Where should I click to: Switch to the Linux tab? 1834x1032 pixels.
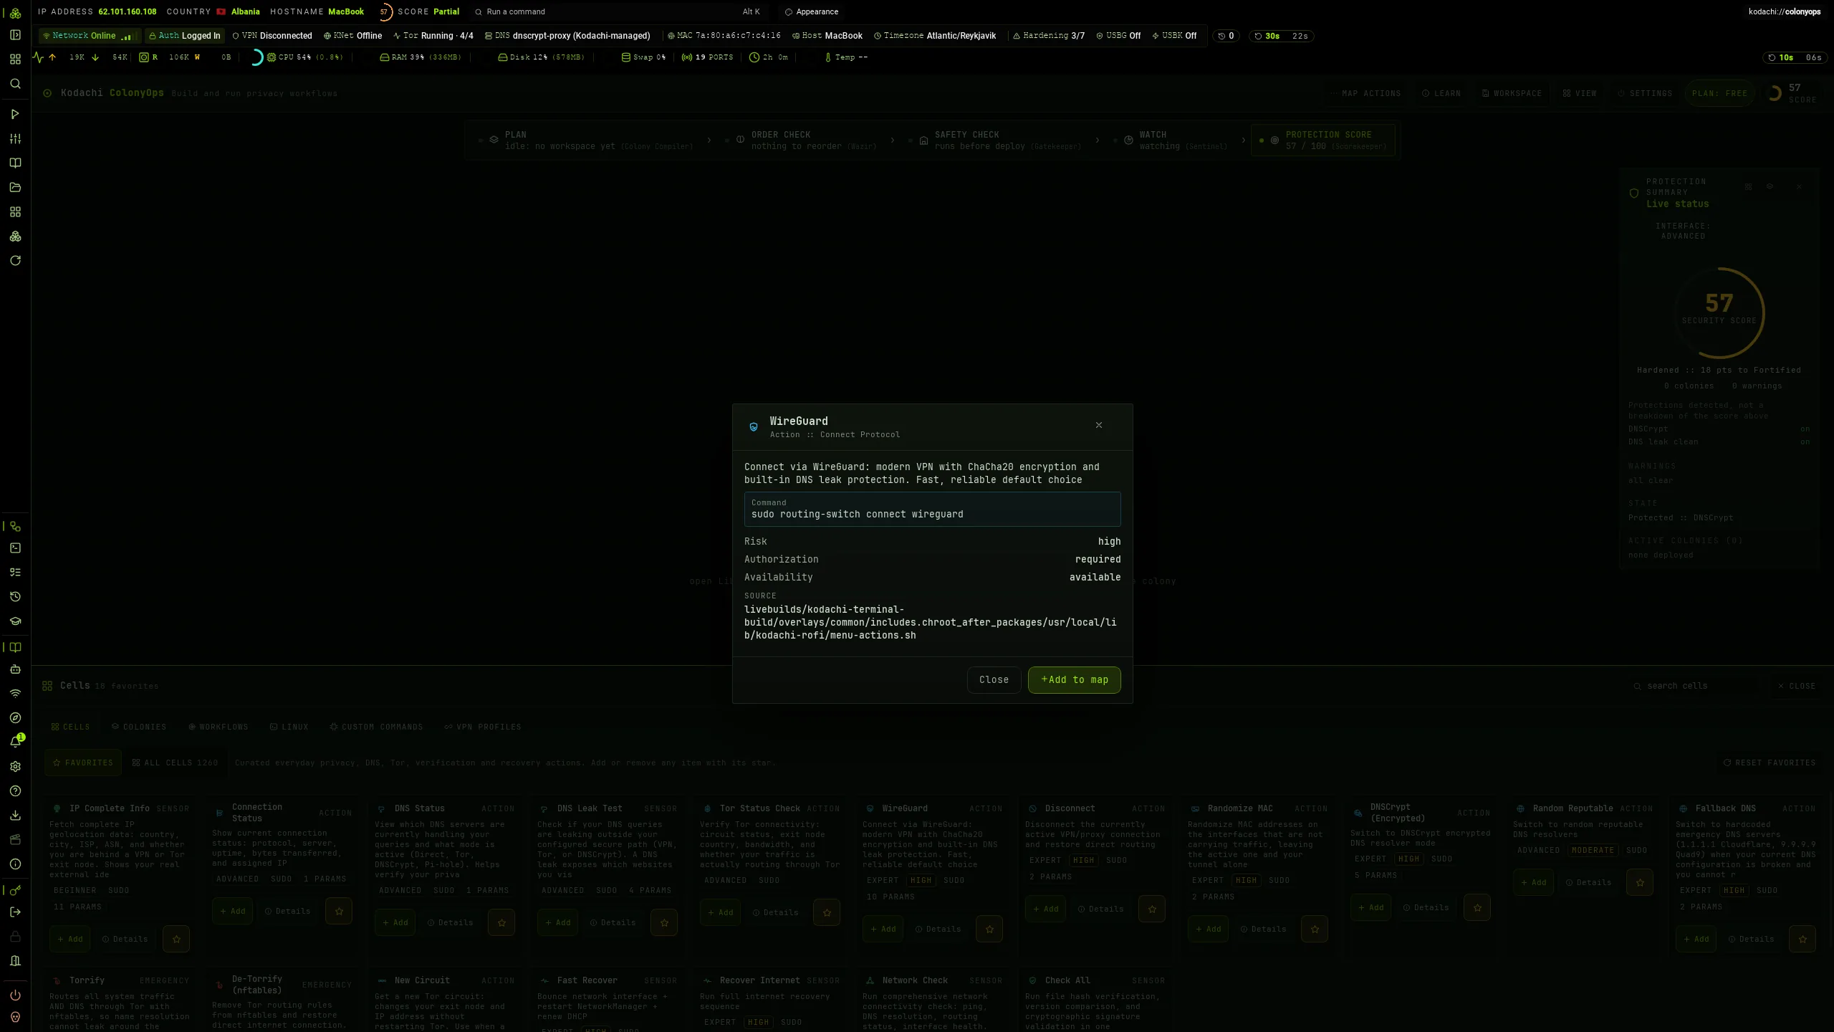point(289,727)
